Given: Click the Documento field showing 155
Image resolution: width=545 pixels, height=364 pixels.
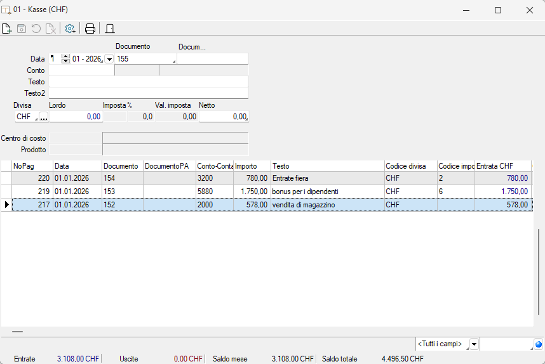Looking at the screenshot, I should pyautogui.click(x=145, y=59).
